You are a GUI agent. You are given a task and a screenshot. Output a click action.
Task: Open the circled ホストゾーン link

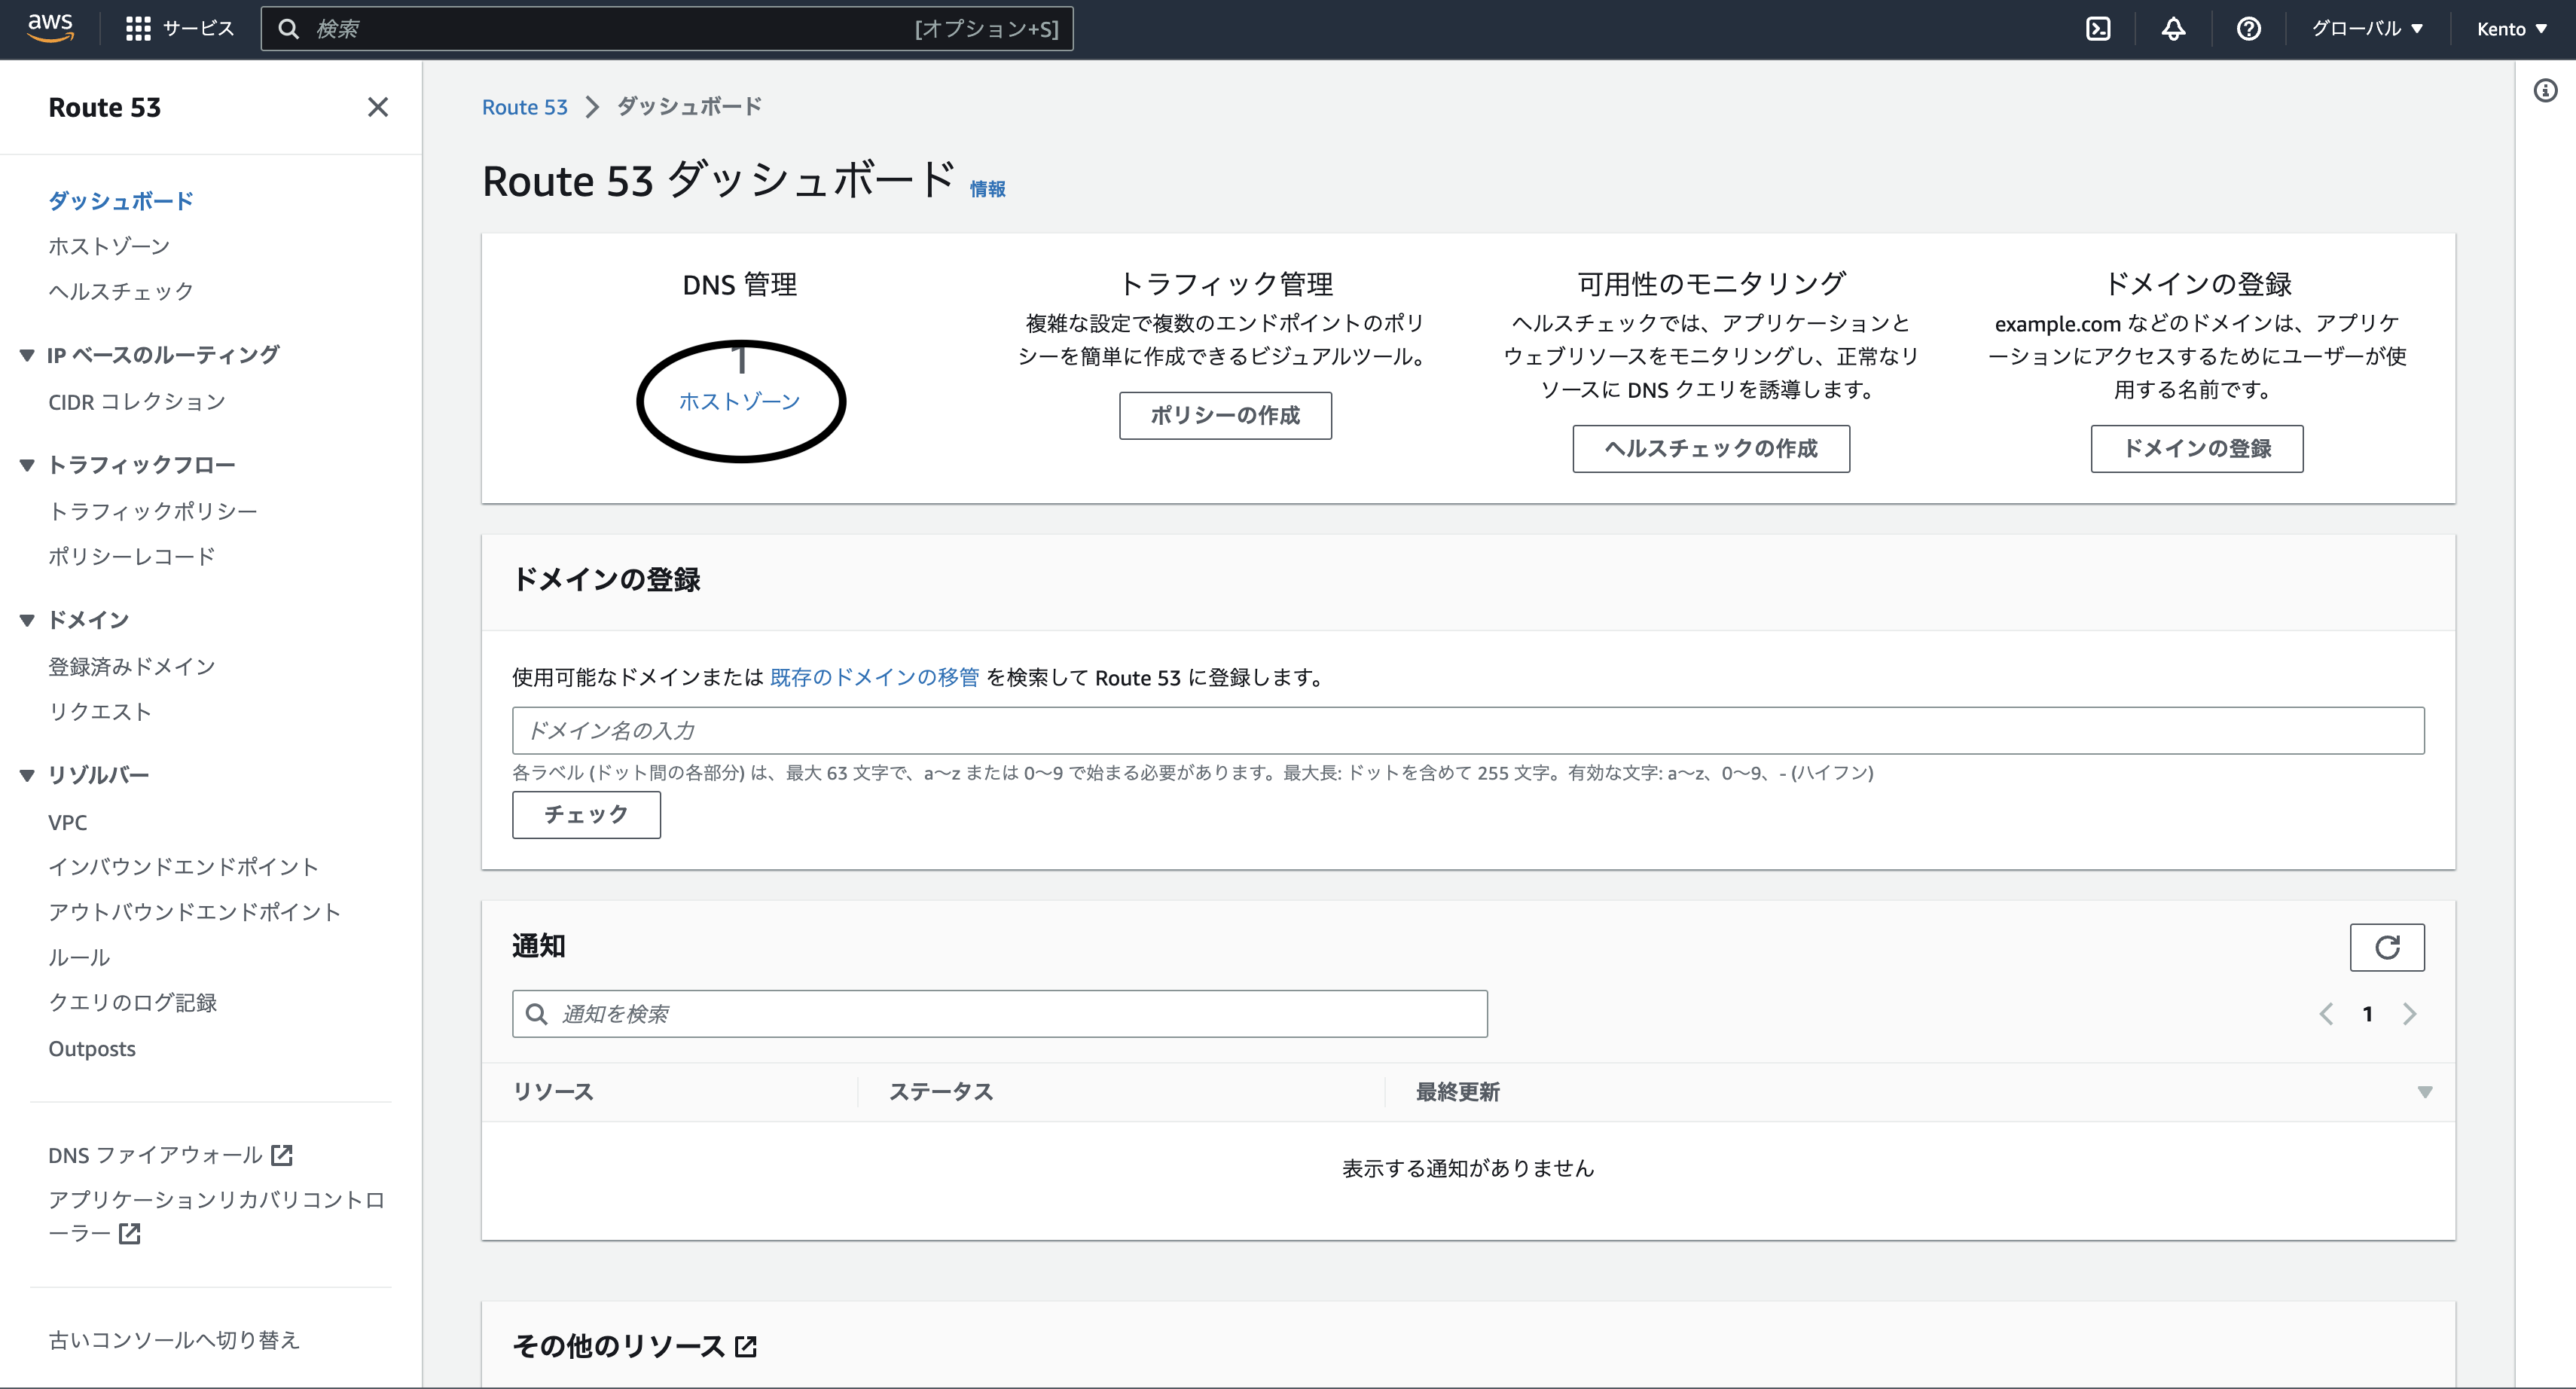739,401
